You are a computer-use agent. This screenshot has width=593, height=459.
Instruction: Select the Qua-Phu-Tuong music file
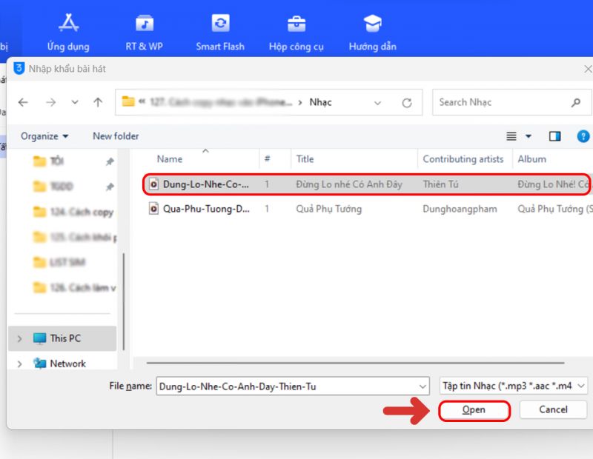tap(205, 209)
